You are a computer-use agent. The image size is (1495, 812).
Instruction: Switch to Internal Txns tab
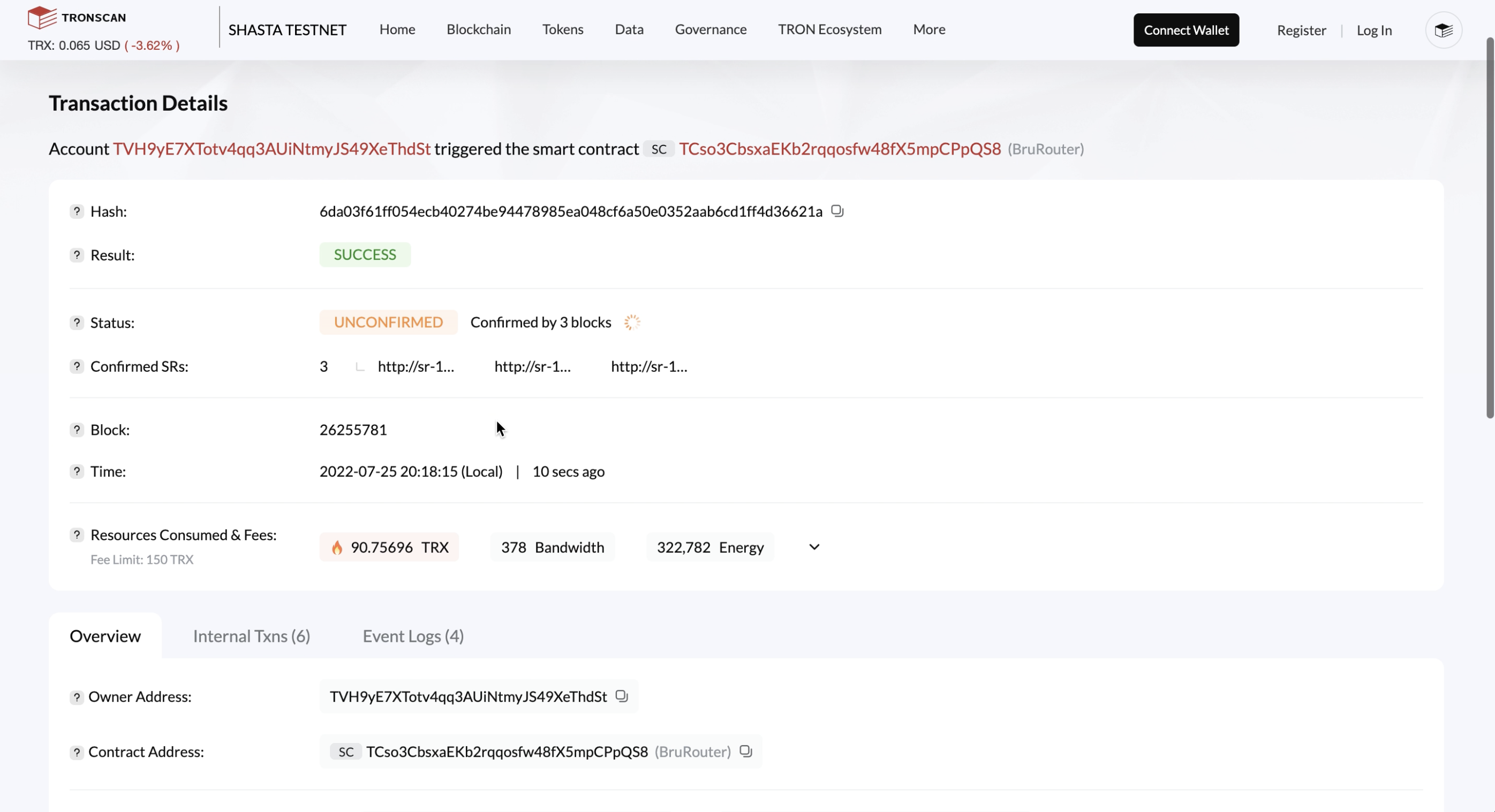(251, 637)
